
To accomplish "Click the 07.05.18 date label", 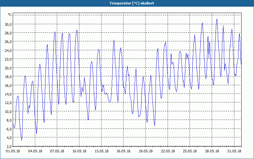I will [57, 151].
